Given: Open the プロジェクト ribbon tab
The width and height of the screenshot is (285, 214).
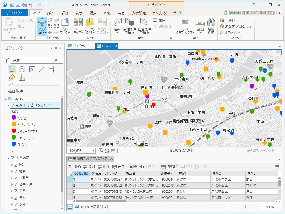Looking at the screenshot, I should pyautogui.click(x=15, y=13).
